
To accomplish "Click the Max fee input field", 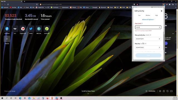I will pyautogui.click(x=148, y=47).
